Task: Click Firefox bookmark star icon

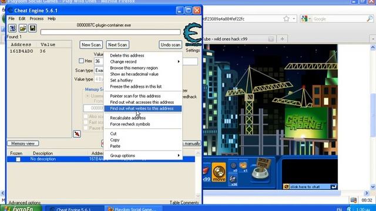Action: pyautogui.click(x=286, y=19)
